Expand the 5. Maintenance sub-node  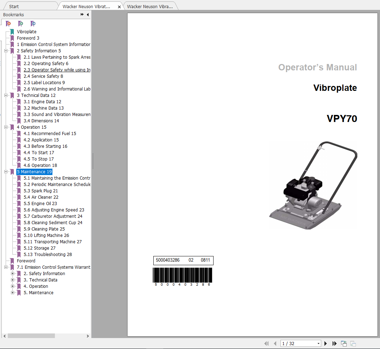tap(13, 293)
